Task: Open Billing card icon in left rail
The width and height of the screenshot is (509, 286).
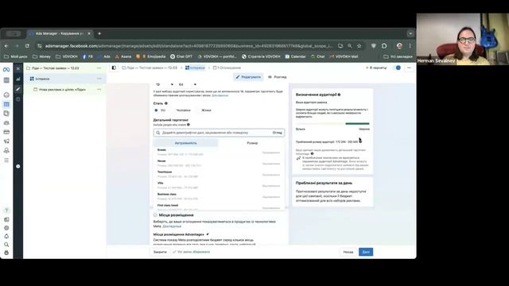Action: 6,132
